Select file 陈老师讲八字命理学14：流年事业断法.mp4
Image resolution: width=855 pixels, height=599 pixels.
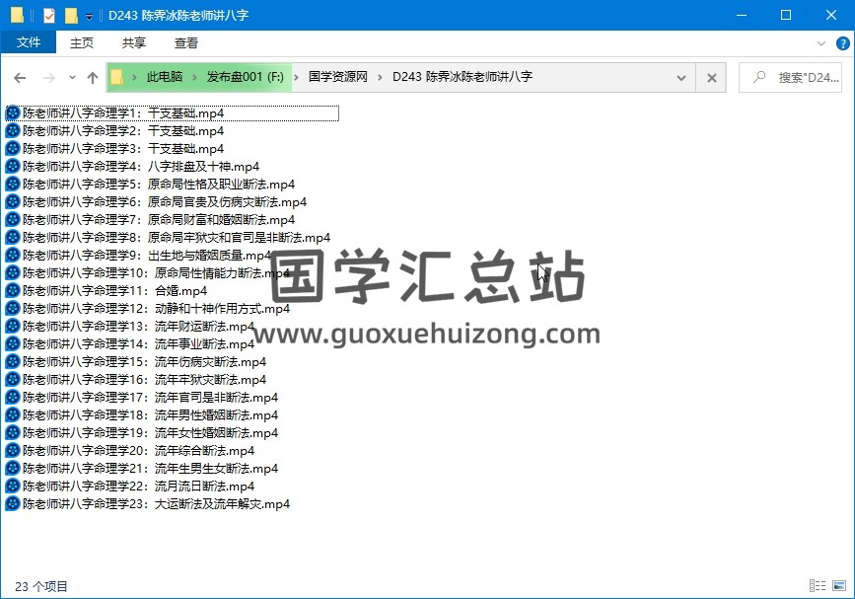(130, 344)
